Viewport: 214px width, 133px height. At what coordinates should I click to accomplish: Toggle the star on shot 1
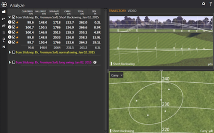tap(17, 22)
